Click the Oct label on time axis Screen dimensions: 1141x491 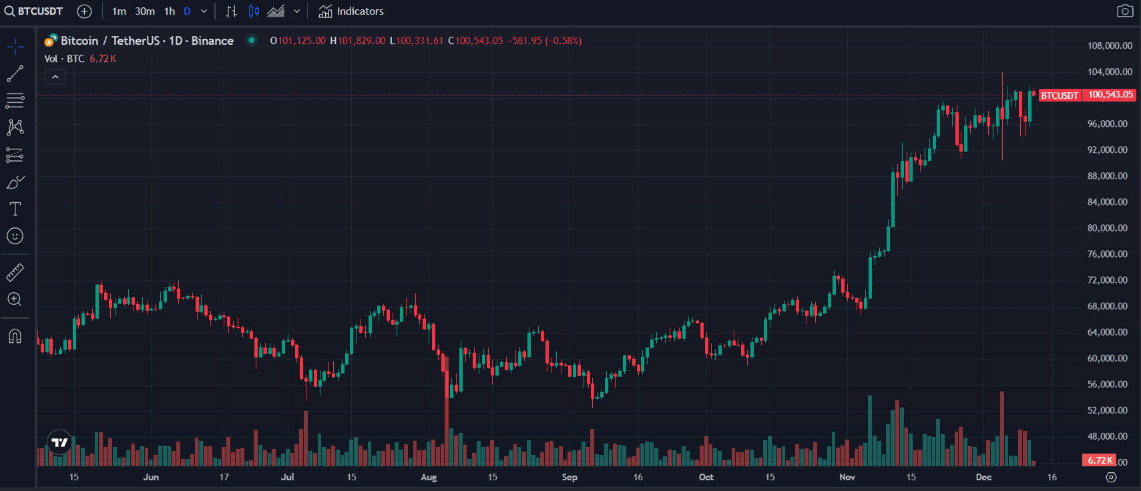(x=706, y=477)
